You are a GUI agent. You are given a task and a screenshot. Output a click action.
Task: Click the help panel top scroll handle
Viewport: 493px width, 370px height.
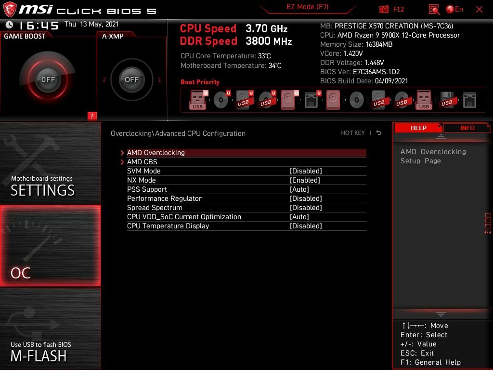click(x=441, y=137)
